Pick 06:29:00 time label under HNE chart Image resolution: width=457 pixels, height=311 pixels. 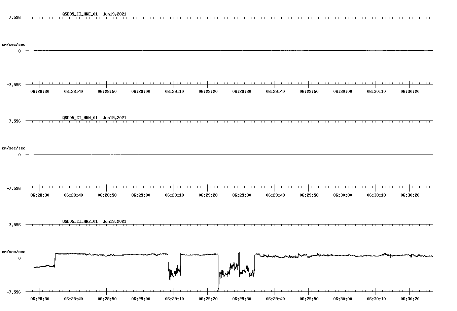click(x=141, y=92)
